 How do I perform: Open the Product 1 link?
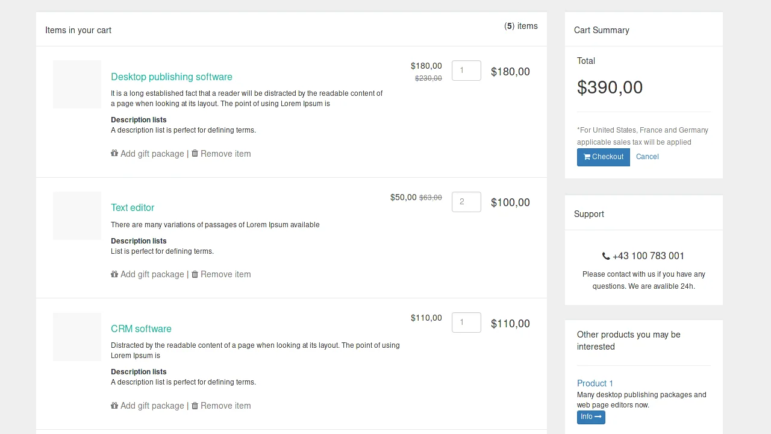[x=595, y=383]
